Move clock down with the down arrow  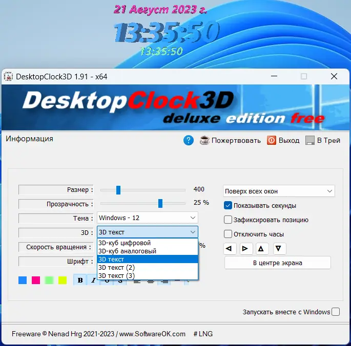[279, 248]
